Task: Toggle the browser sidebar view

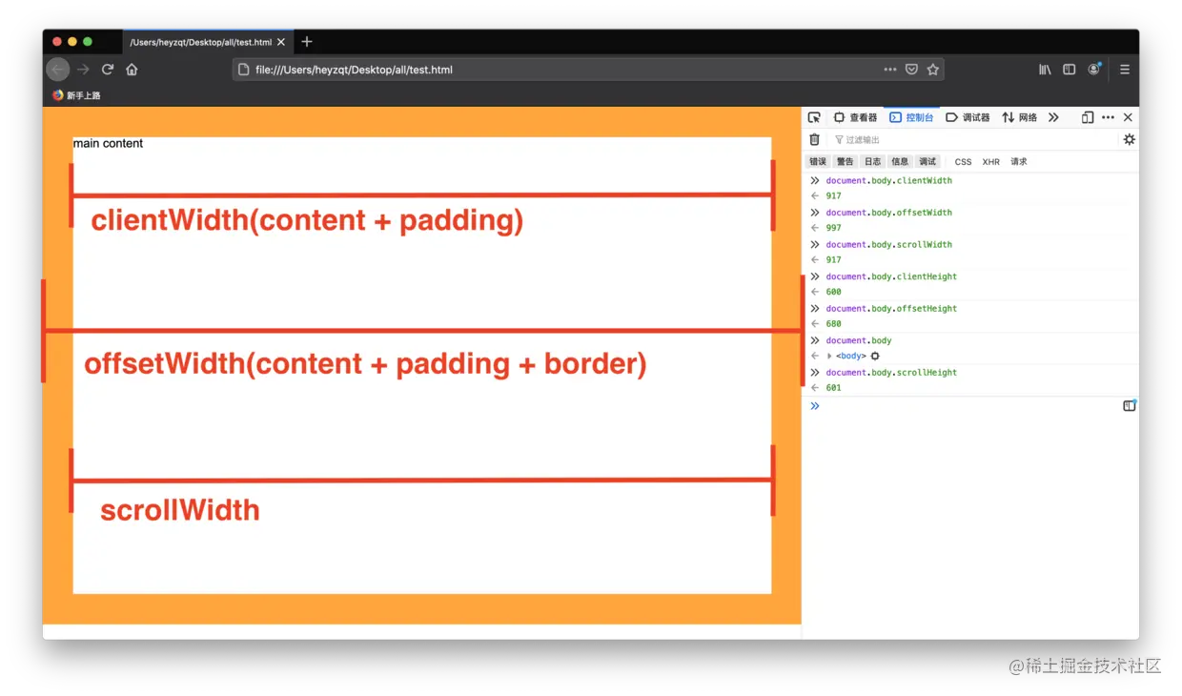Action: coord(1070,70)
